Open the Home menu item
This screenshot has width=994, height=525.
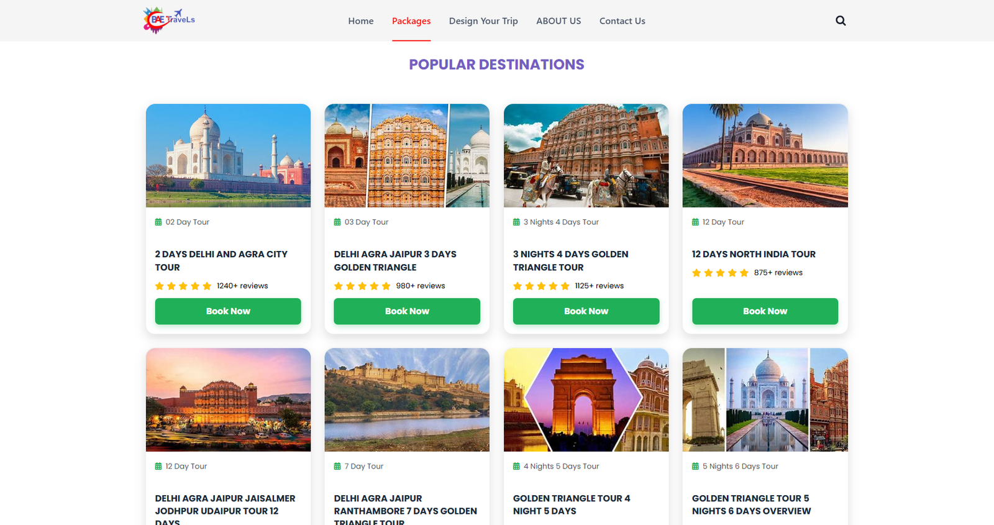click(x=361, y=21)
